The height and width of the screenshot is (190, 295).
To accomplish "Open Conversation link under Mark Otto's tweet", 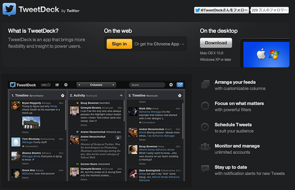I will pos(147,123).
